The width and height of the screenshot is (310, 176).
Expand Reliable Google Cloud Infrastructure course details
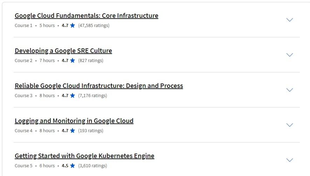[x=290, y=90]
